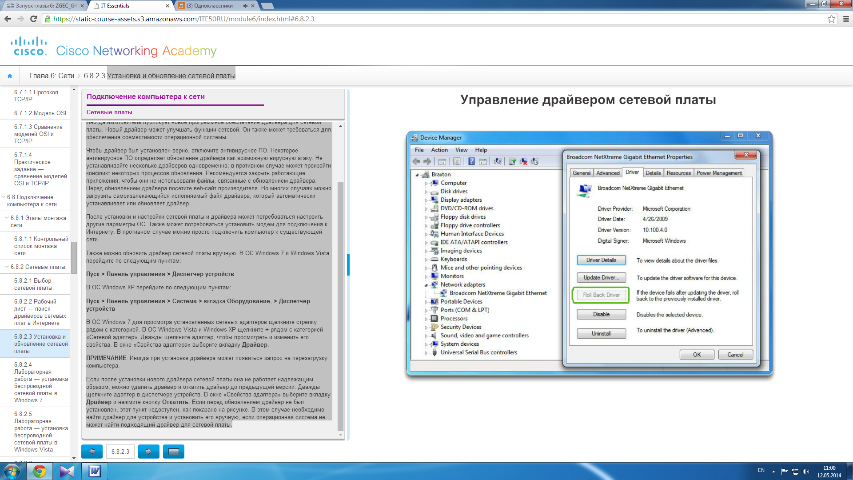Screen dimensions: 853x480
Task: Click the Uninstall button in the figure
Action: pos(601,333)
